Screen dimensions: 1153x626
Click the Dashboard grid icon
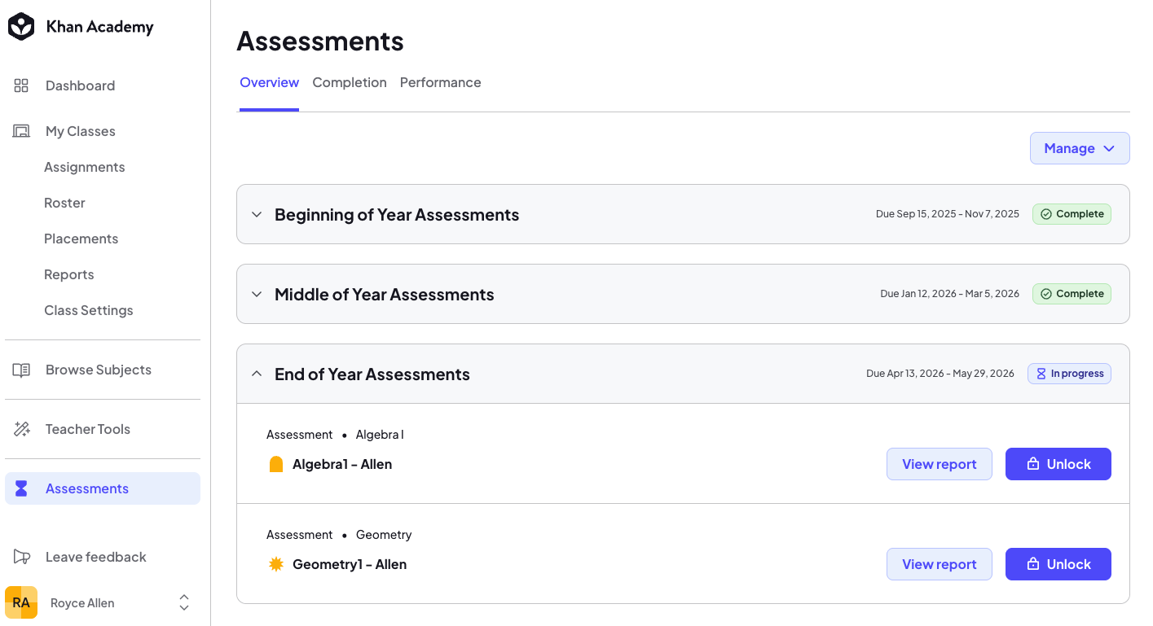point(21,85)
